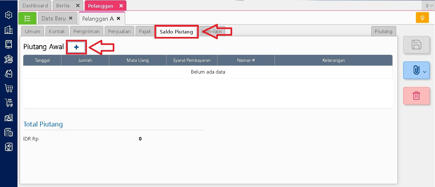Switch to the Umum tab

point(32,32)
